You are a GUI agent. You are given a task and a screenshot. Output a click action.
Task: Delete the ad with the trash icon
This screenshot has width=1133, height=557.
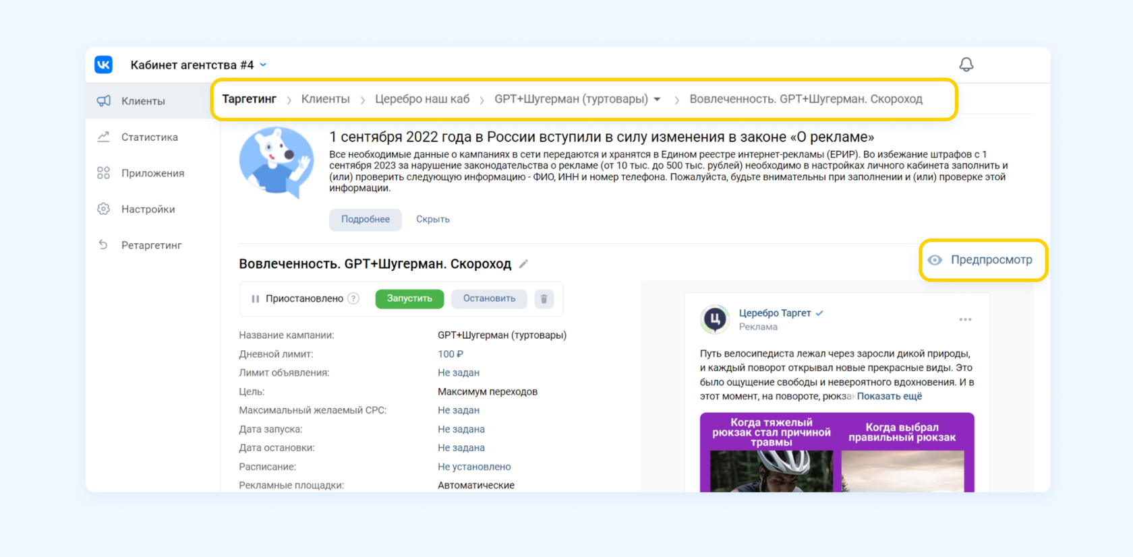[x=544, y=299]
